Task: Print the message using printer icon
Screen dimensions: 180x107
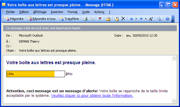Action: (85, 19)
